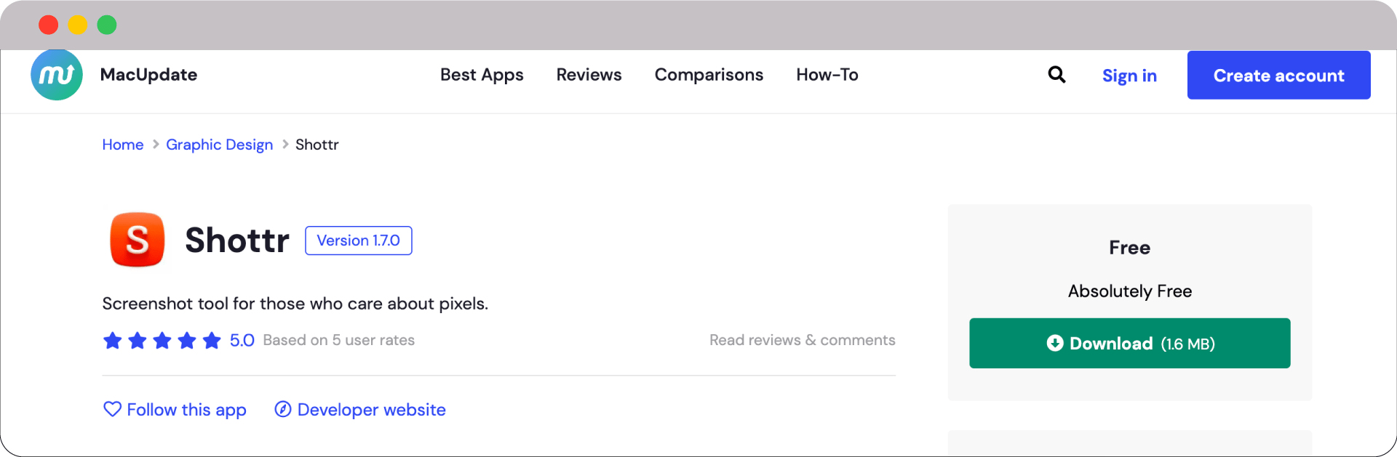Go to the Comparisons section

tap(709, 75)
